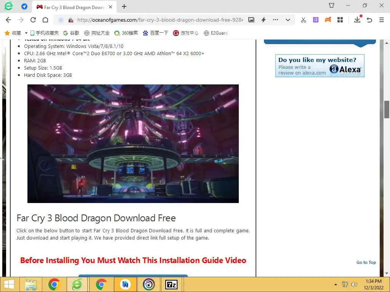This screenshot has height=292, width=390.
Task: Click the volume speaker tray icon
Action: tap(354, 284)
